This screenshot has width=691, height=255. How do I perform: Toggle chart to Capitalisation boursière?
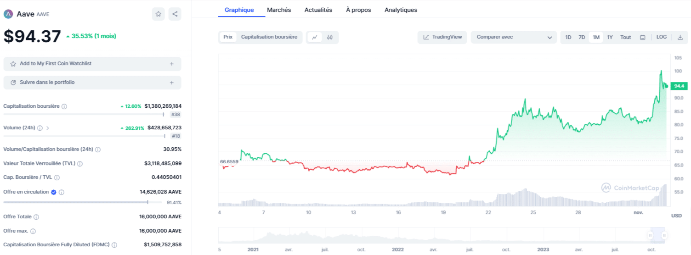click(x=269, y=37)
